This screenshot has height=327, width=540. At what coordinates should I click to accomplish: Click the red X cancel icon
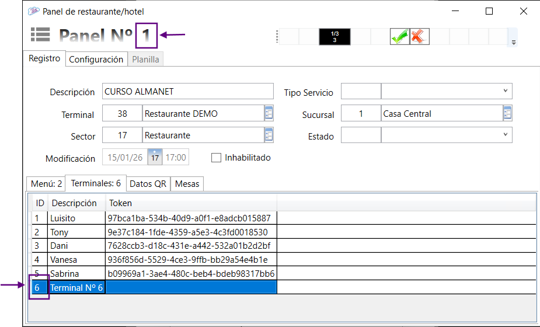click(417, 37)
